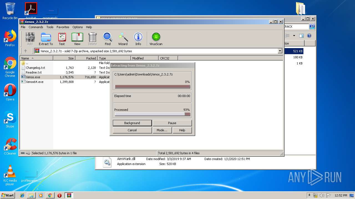Click the archive path address field
Screen dimensions: 355x199
(x=158, y=51)
